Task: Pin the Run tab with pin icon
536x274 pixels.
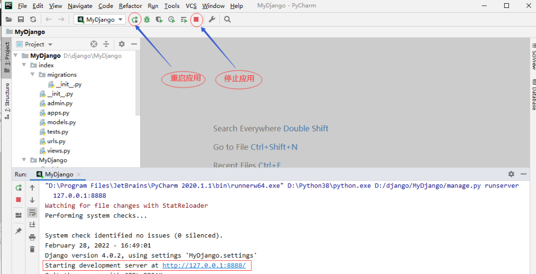Action: [x=19, y=231]
